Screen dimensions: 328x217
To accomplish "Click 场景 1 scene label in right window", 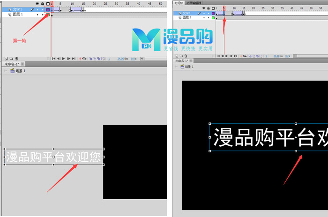I will point(189,67).
